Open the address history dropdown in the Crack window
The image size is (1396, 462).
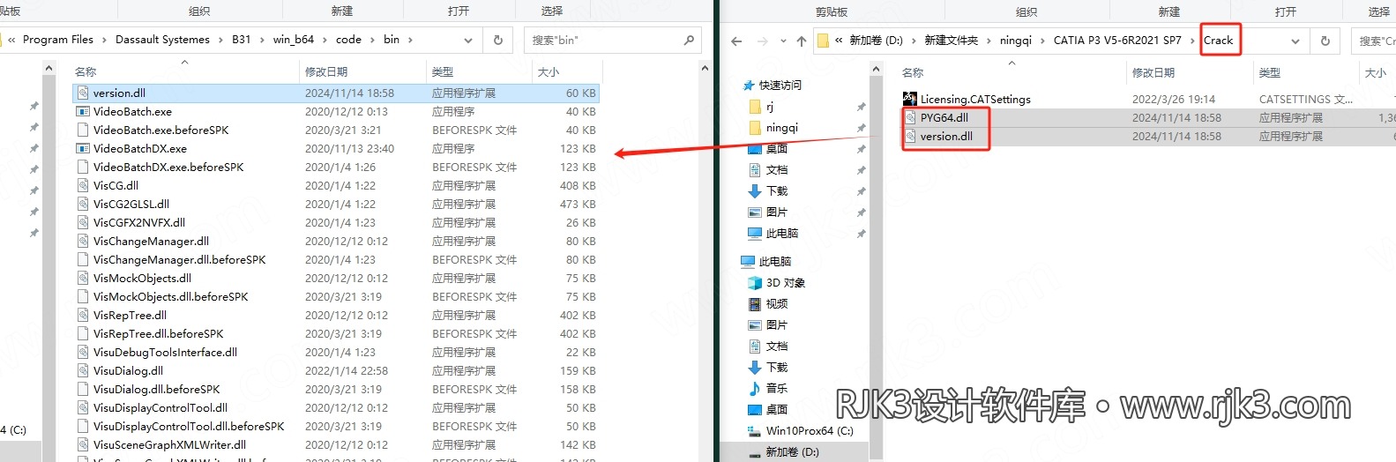1295,41
